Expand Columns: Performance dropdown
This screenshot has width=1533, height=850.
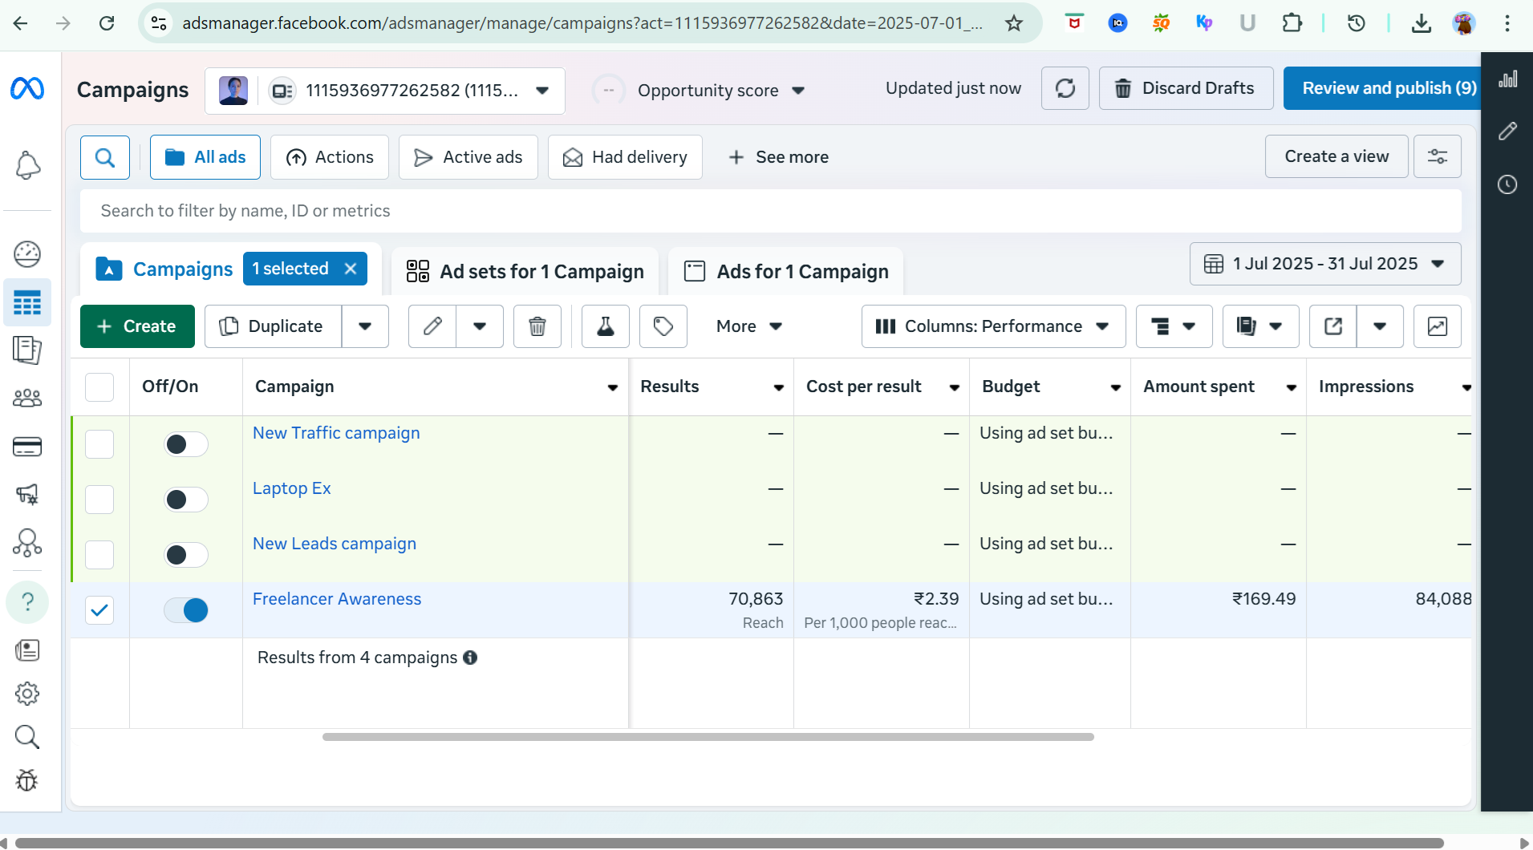[993, 326]
